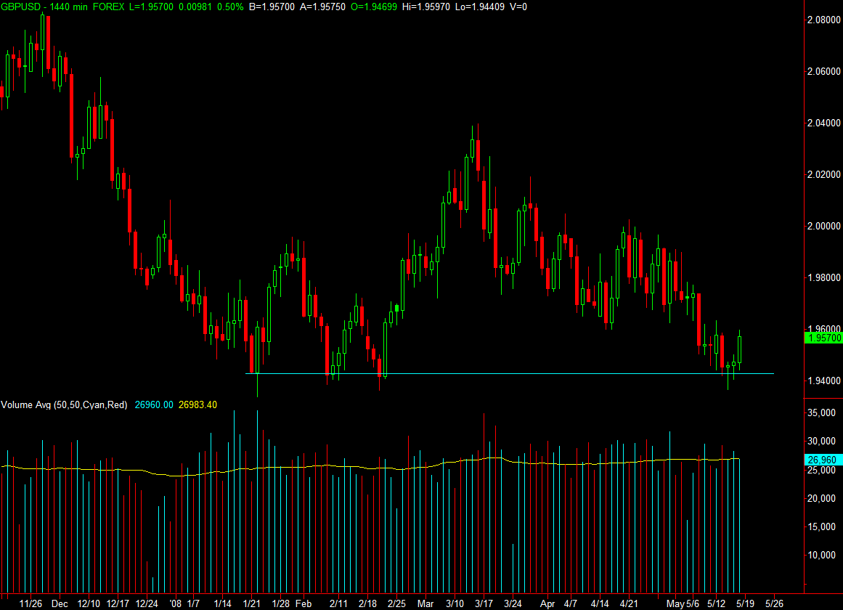
Task: Click the 4/14 date axis label
Action: tap(600, 603)
